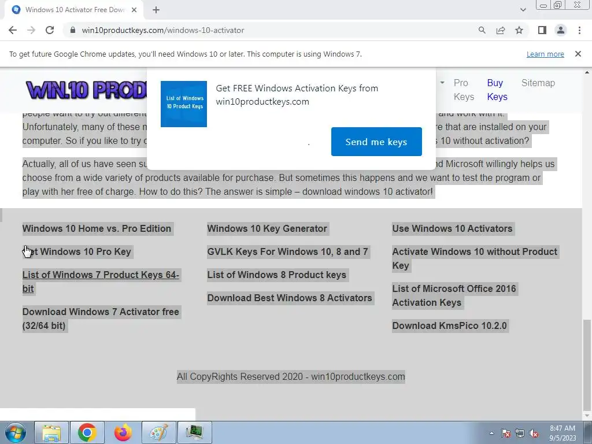
Task: Click the WIN10 PRODUCT site logo
Action: (x=86, y=90)
